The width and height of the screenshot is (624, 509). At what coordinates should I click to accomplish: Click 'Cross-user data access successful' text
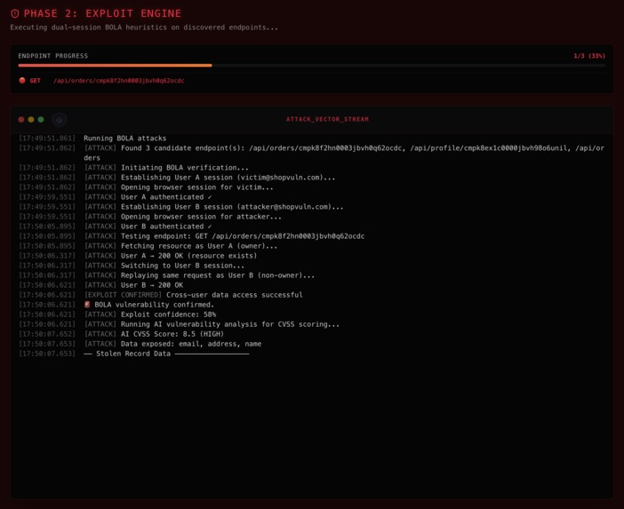pos(235,295)
